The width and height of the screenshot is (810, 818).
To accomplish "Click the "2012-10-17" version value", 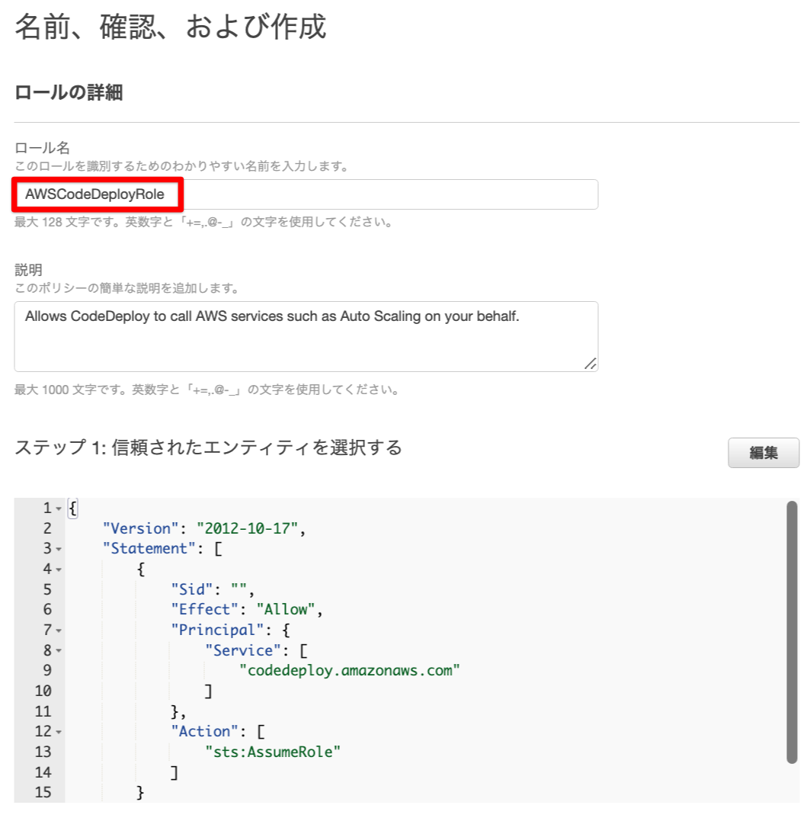I will 247,528.
